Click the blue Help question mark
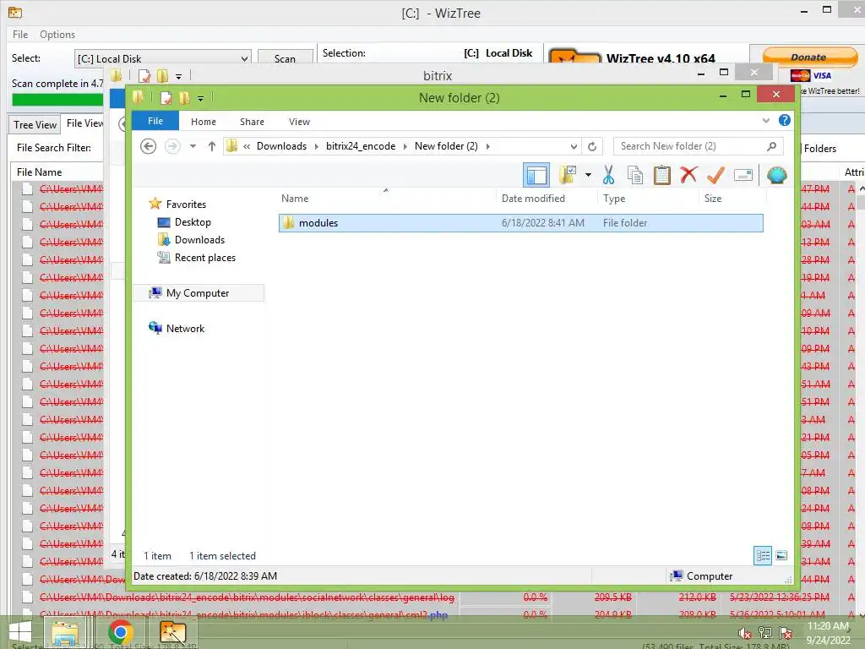 pyautogui.click(x=785, y=120)
